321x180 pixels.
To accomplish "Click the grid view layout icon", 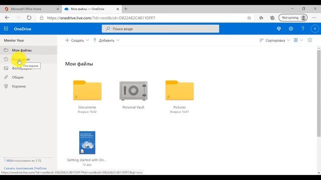I will coord(295,40).
